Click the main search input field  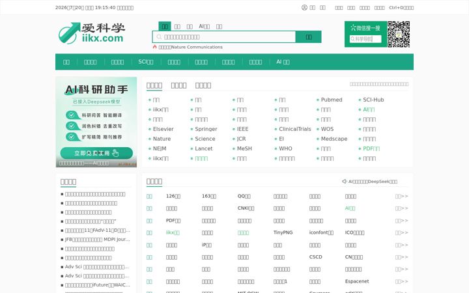(224, 36)
